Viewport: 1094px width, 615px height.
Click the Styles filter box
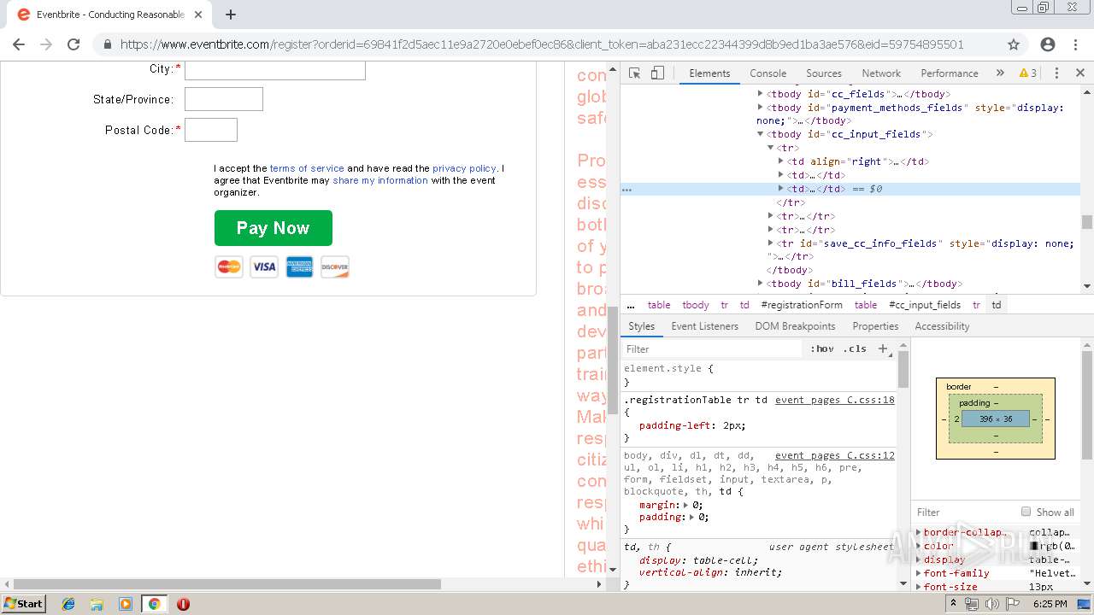tap(713, 348)
